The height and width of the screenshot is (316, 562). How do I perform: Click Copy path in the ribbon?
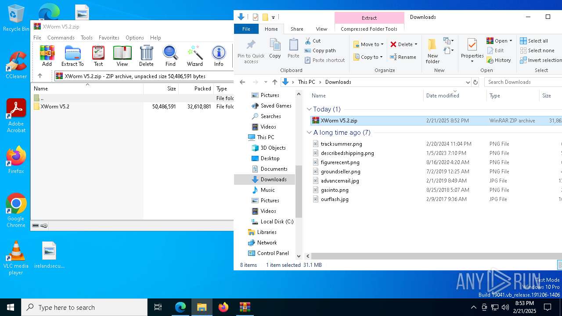coord(321,50)
